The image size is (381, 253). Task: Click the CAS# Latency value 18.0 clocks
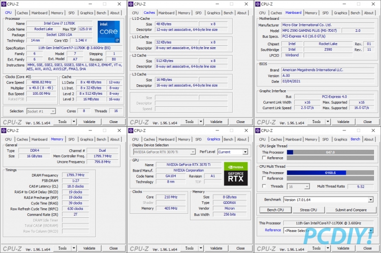pyautogui.click(x=75, y=186)
